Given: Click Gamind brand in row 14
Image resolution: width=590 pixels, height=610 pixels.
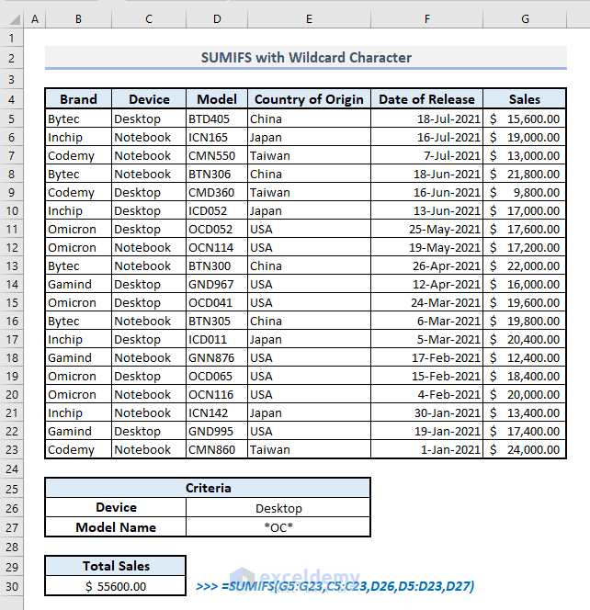Looking at the screenshot, I should [x=79, y=284].
